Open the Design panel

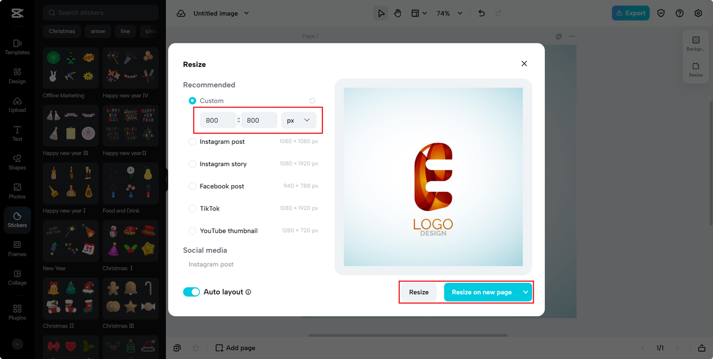click(17, 76)
